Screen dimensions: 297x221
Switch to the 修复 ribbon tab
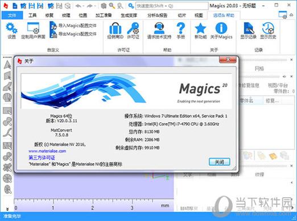[49, 15]
